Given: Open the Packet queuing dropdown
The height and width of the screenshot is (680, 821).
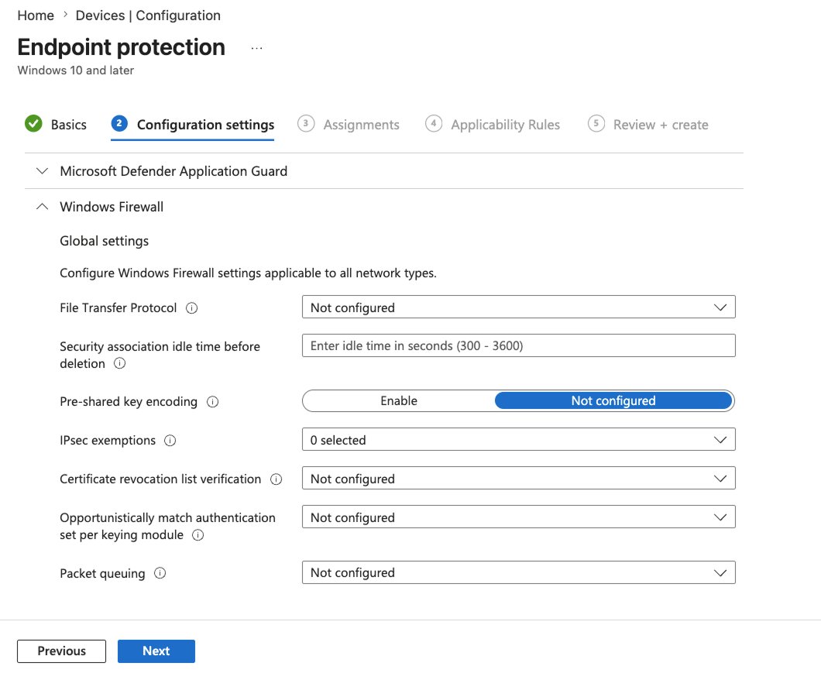Looking at the screenshot, I should click(x=518, y=572).
